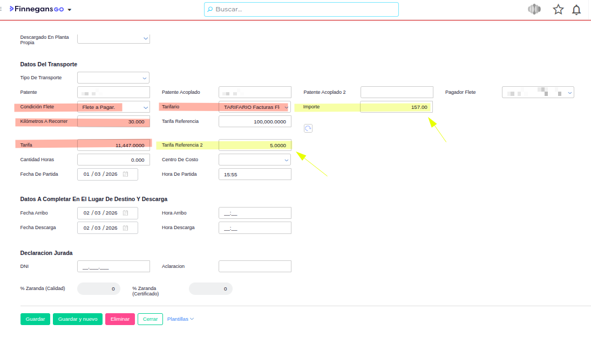The image size is (591, 338).
Task: Click the company logo icon in header
Action: click(x=534, y=10)
